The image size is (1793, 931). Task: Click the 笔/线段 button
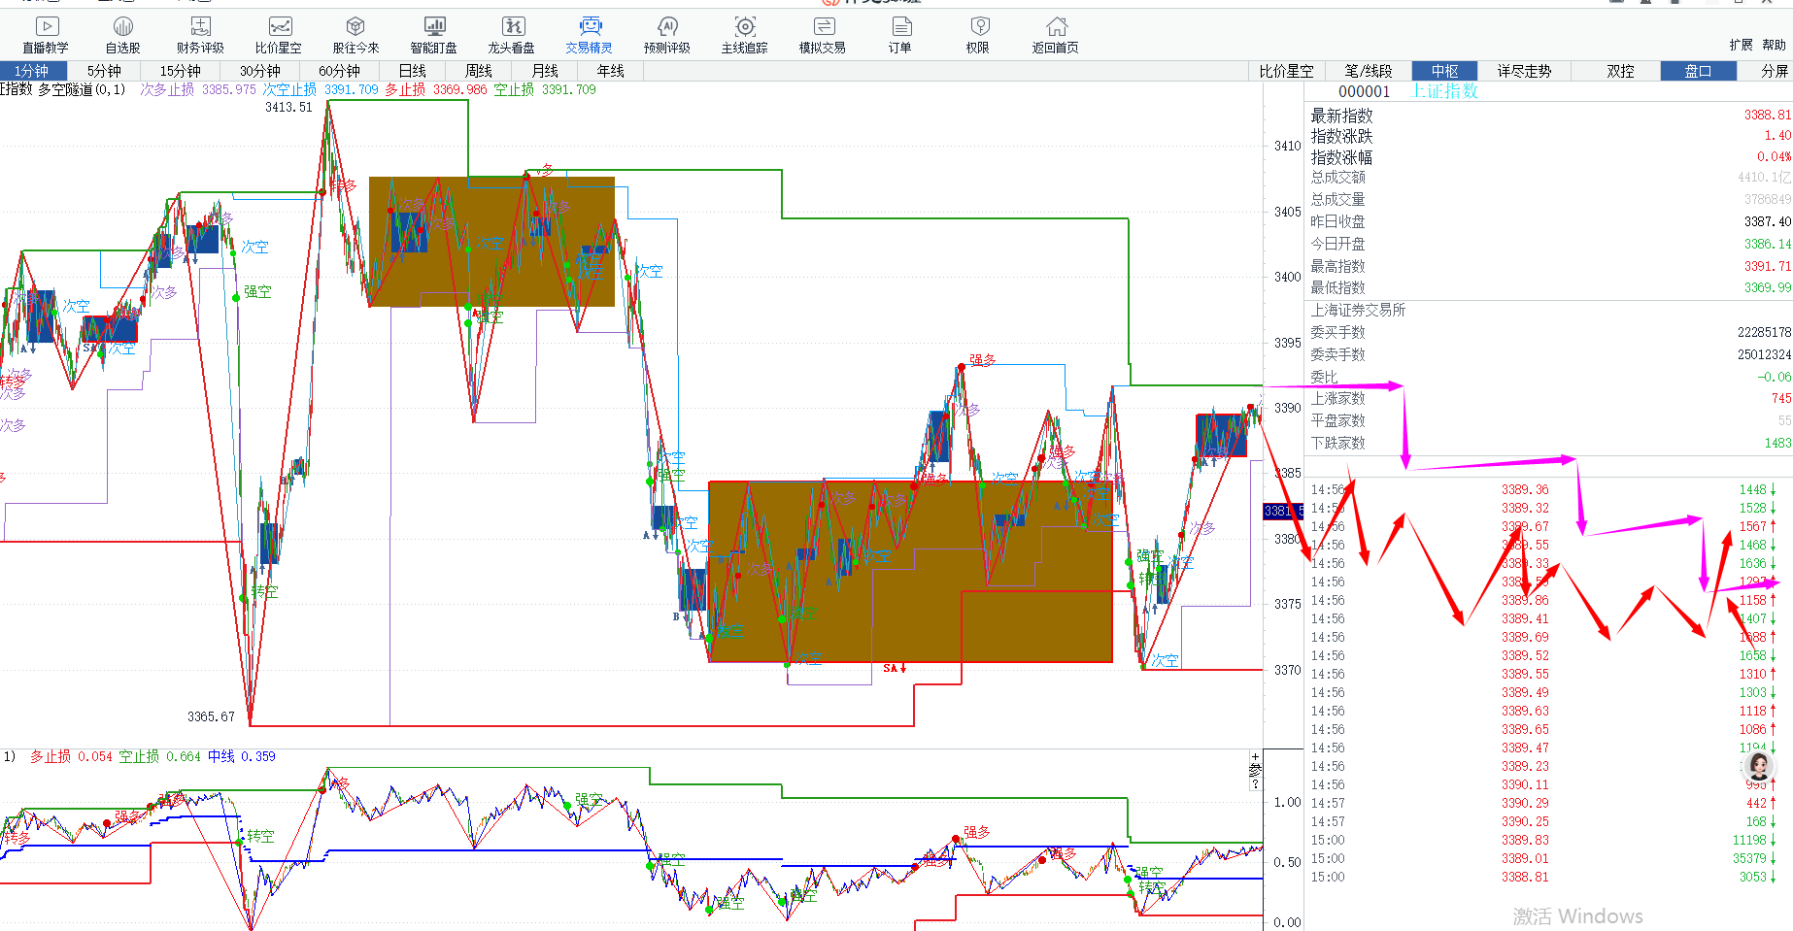pyautogui.click(x=1368, y=71)
